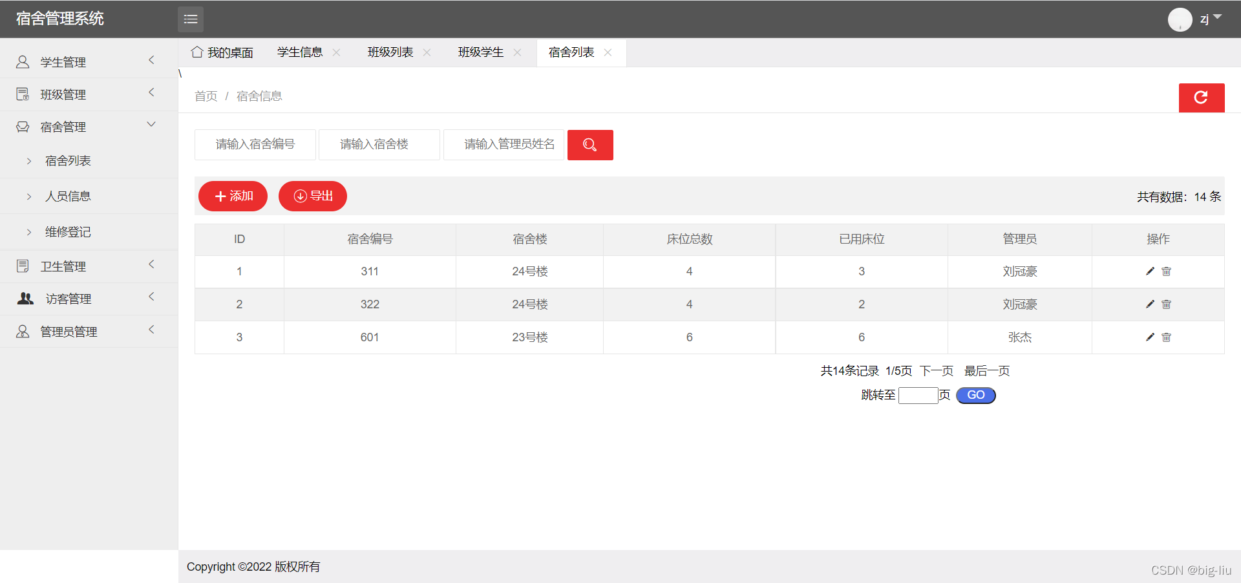Click the 跳转至 page number input box
Screen dimensions: 1241x583
pos(918,396)
